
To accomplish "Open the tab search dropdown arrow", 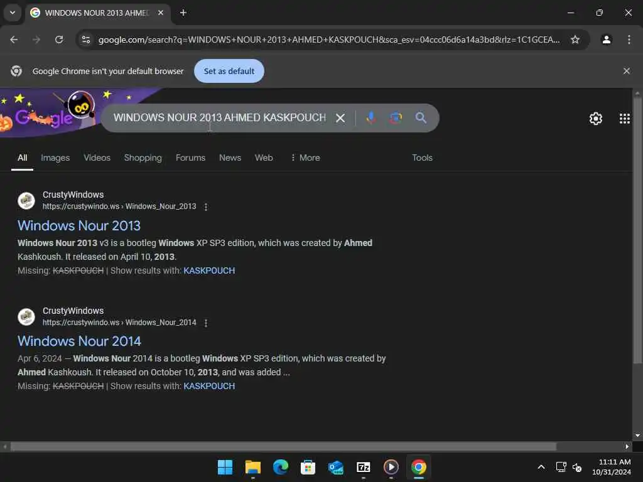I will point(13,13).
